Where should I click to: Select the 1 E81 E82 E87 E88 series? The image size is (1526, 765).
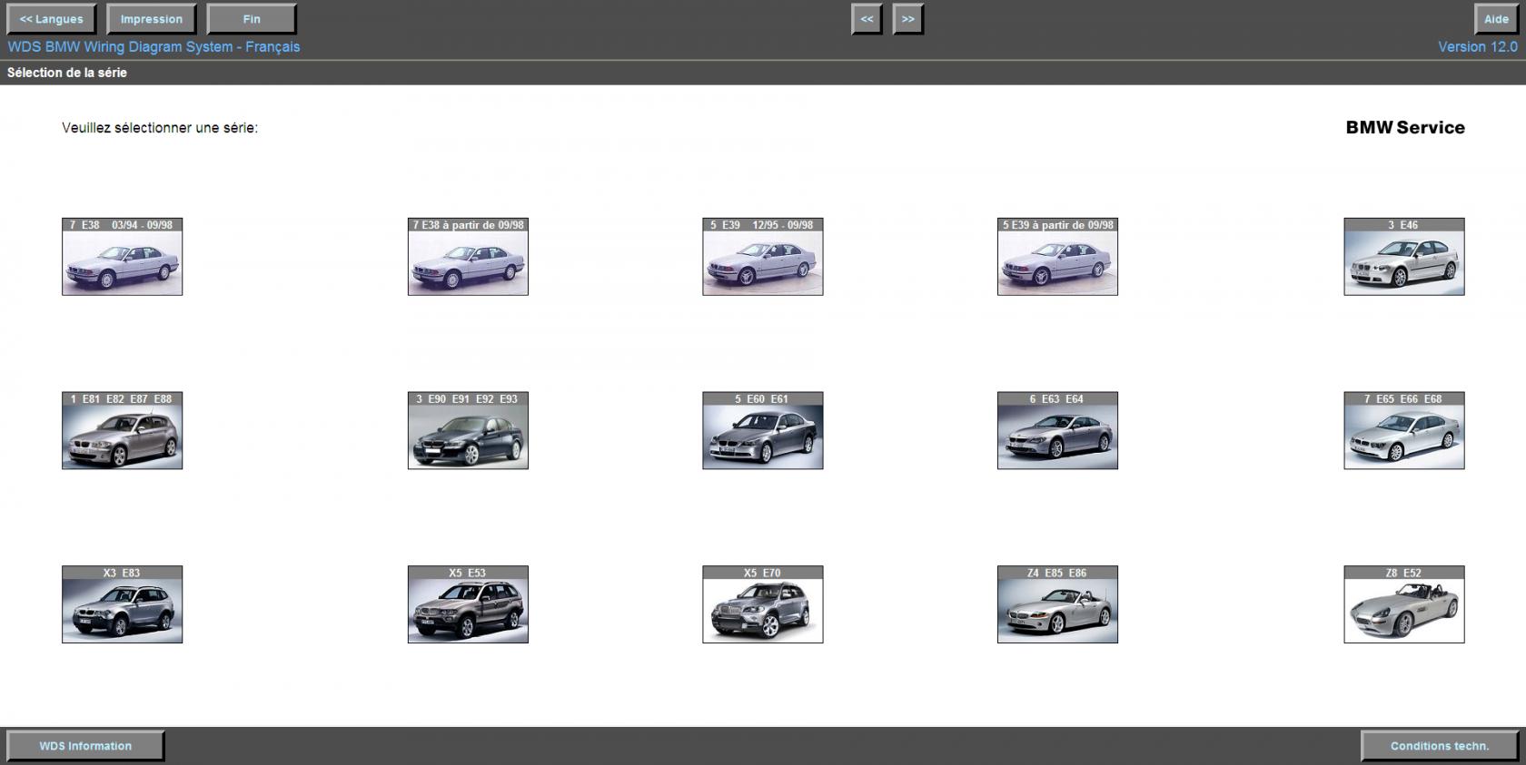click(x=122, y=431)
